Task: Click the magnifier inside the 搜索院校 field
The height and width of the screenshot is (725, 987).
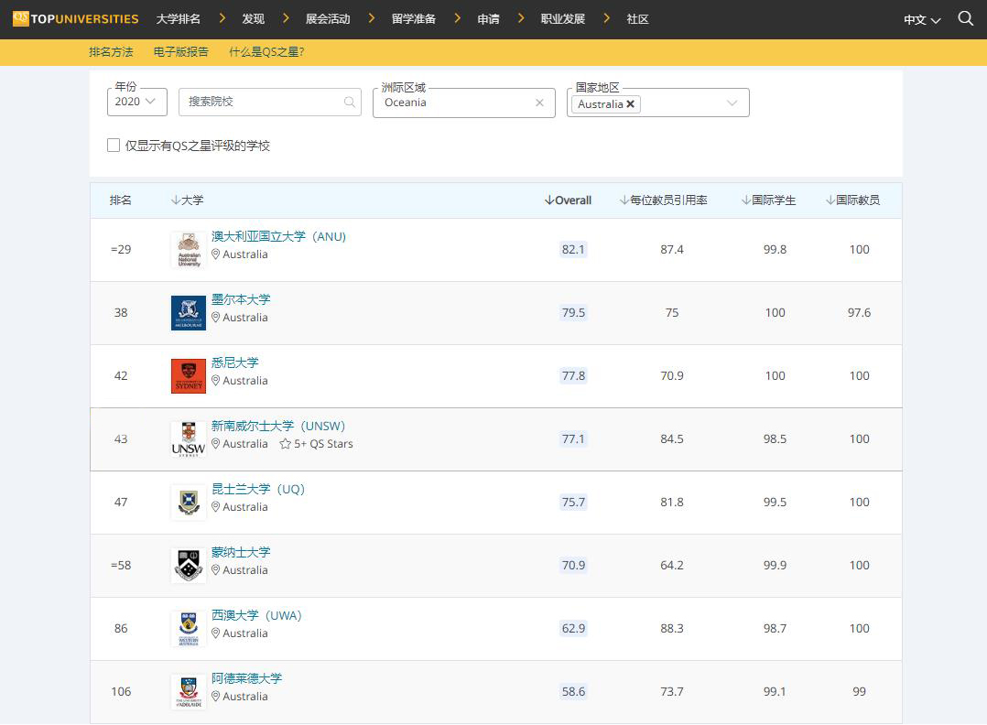Action: coord(349,103)
